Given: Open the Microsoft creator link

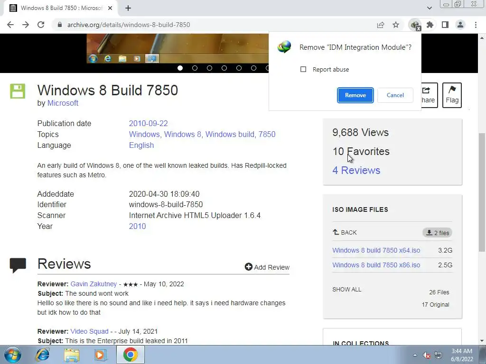Looking at the screenshot, I should coord(63,103).
